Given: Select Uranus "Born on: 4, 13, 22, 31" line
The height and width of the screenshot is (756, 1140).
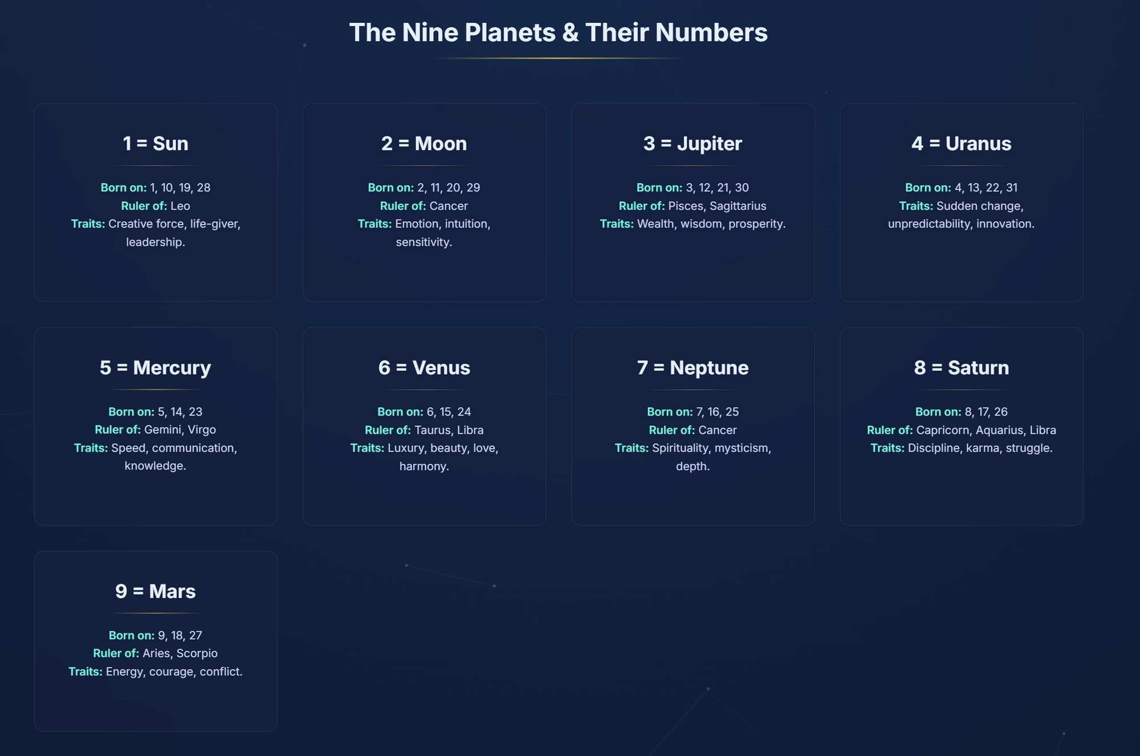Looking at the screenshot, I should point(961,188).
